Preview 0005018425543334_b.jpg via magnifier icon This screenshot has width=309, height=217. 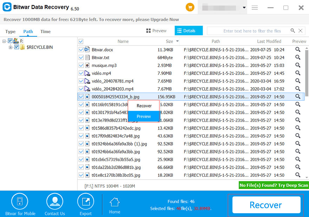click(298, 97)
